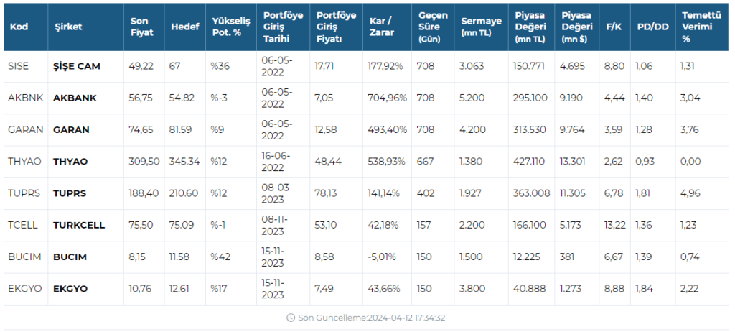The height and width of the screenshot is (332, 735).
Task: Open the ŞİŞE CAM company link
Action: click(x=77, y=66)
